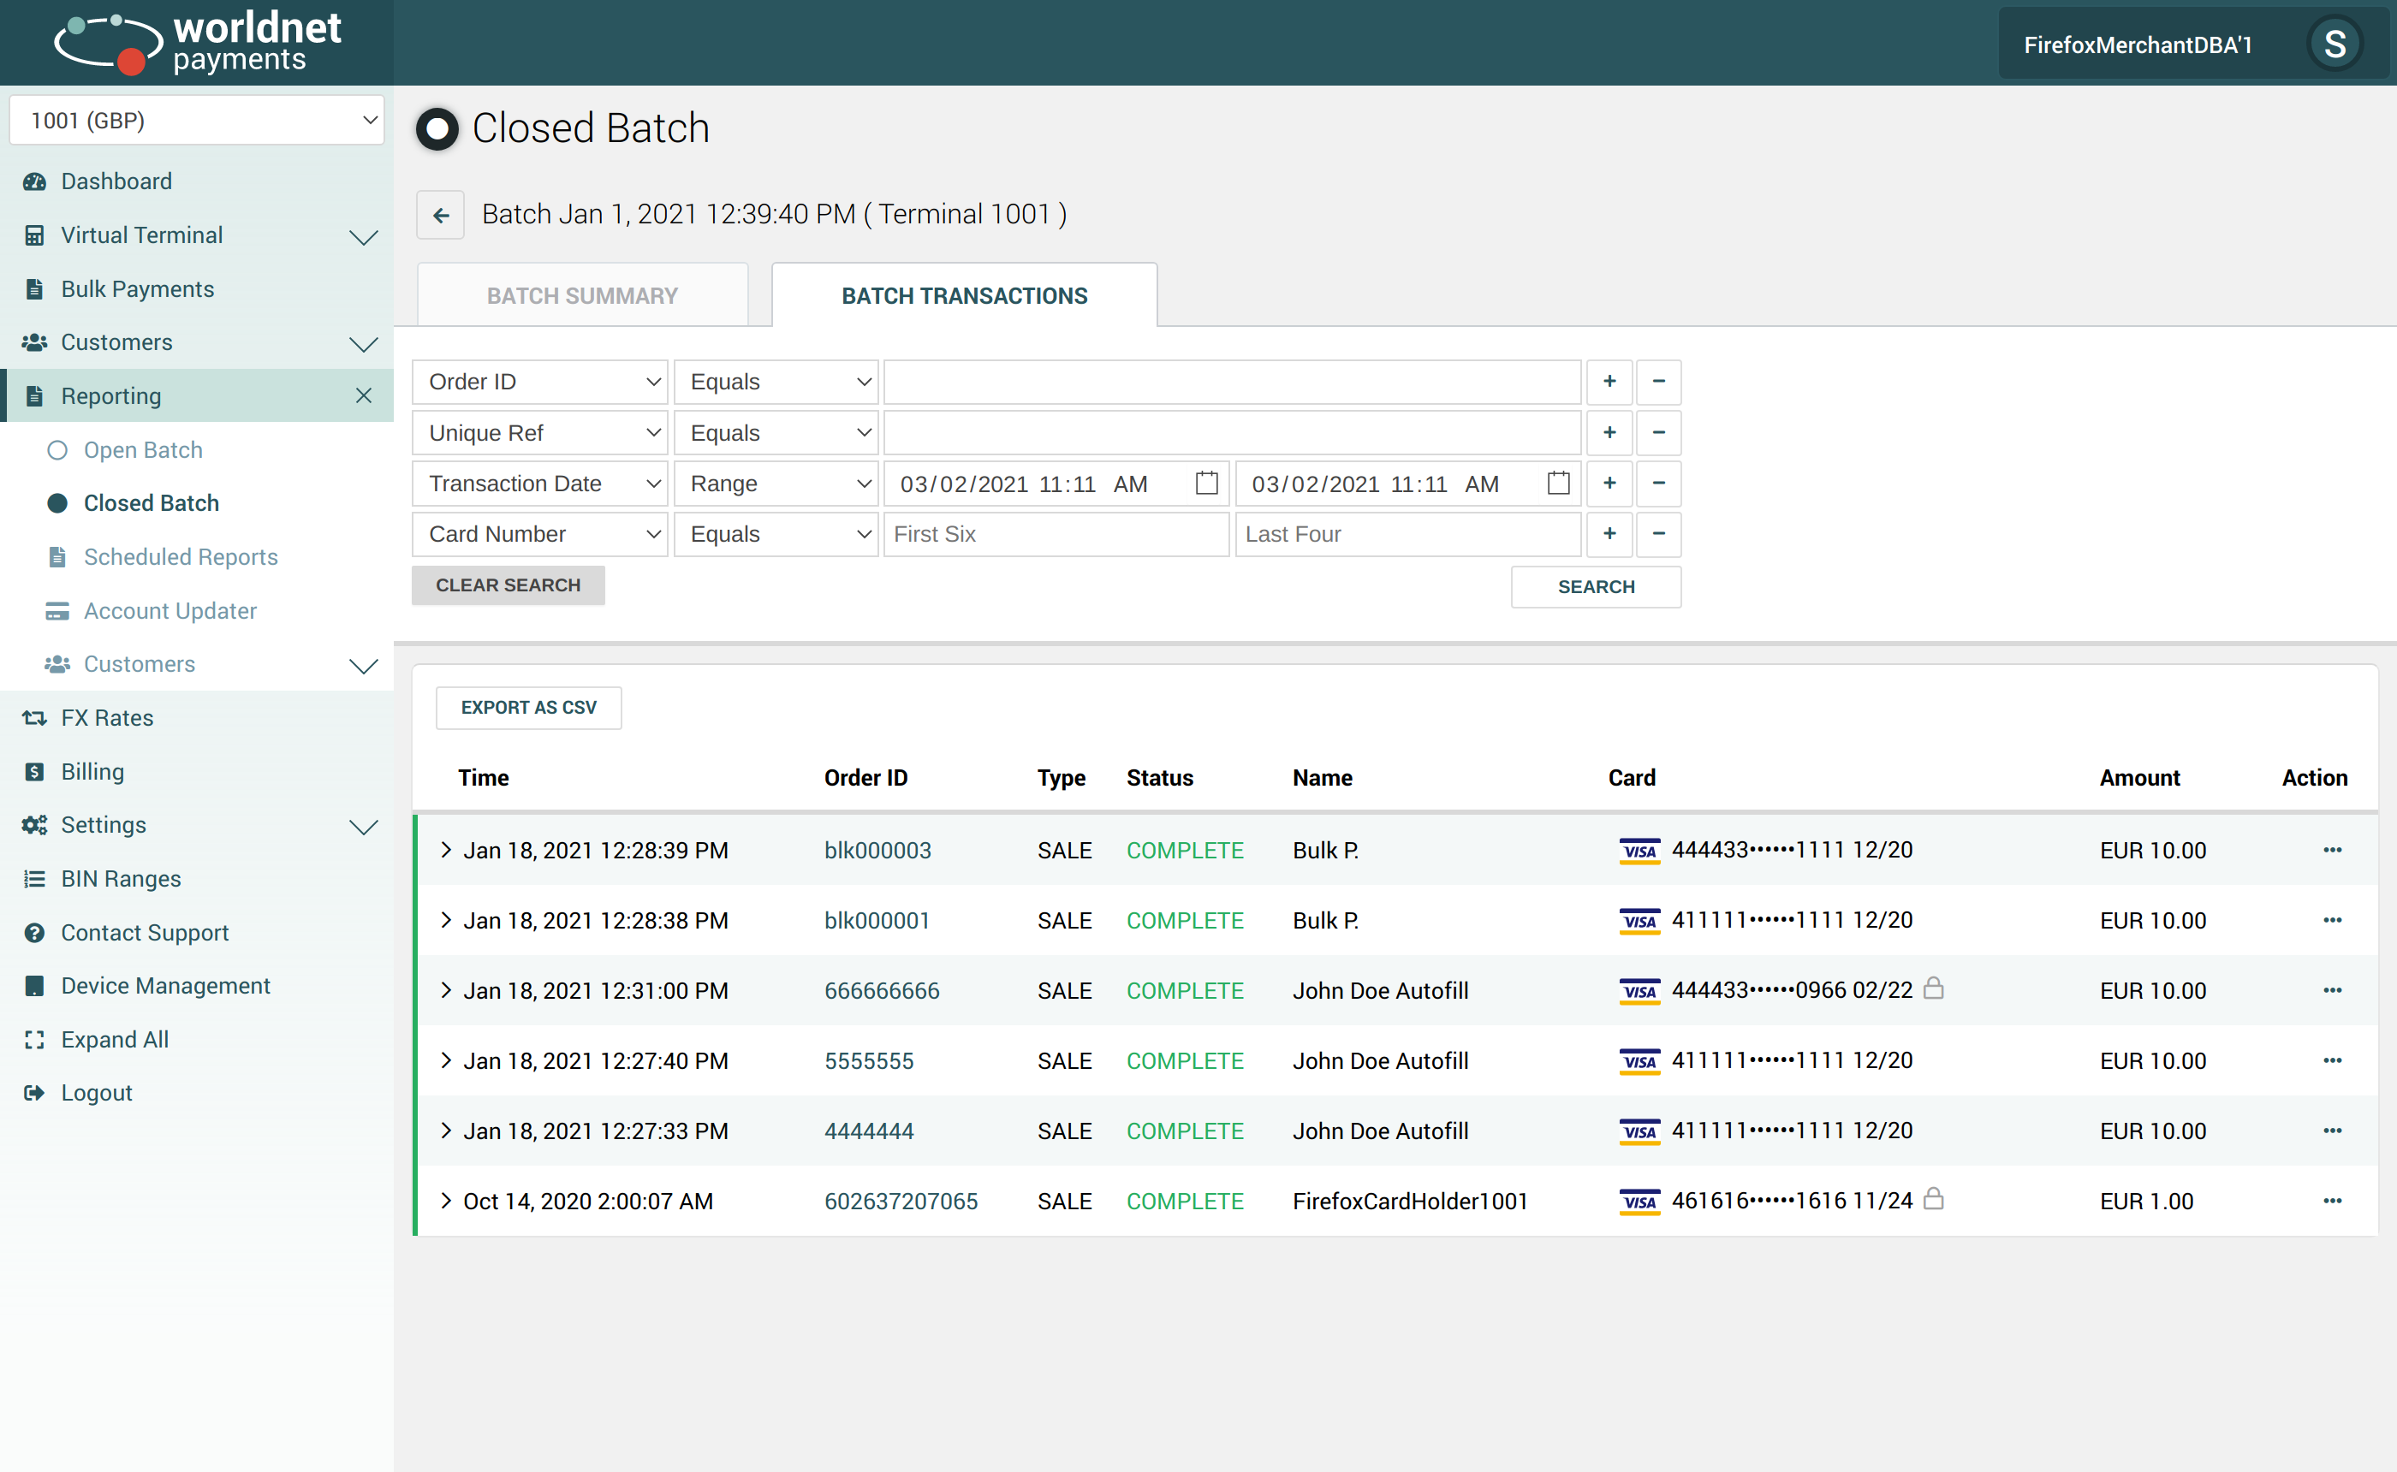Click the back arrow beside batch title
Screen dimensions: 2397x1472
point(440,215)
